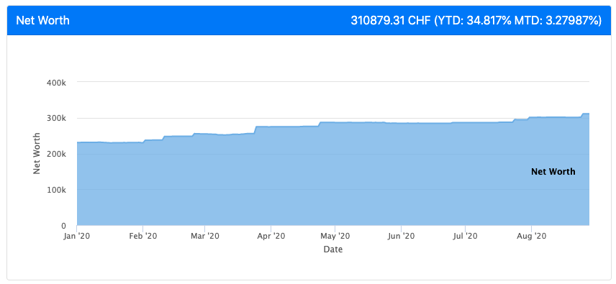
Task: Click the May '20 axis label
Action: (335, 236)
